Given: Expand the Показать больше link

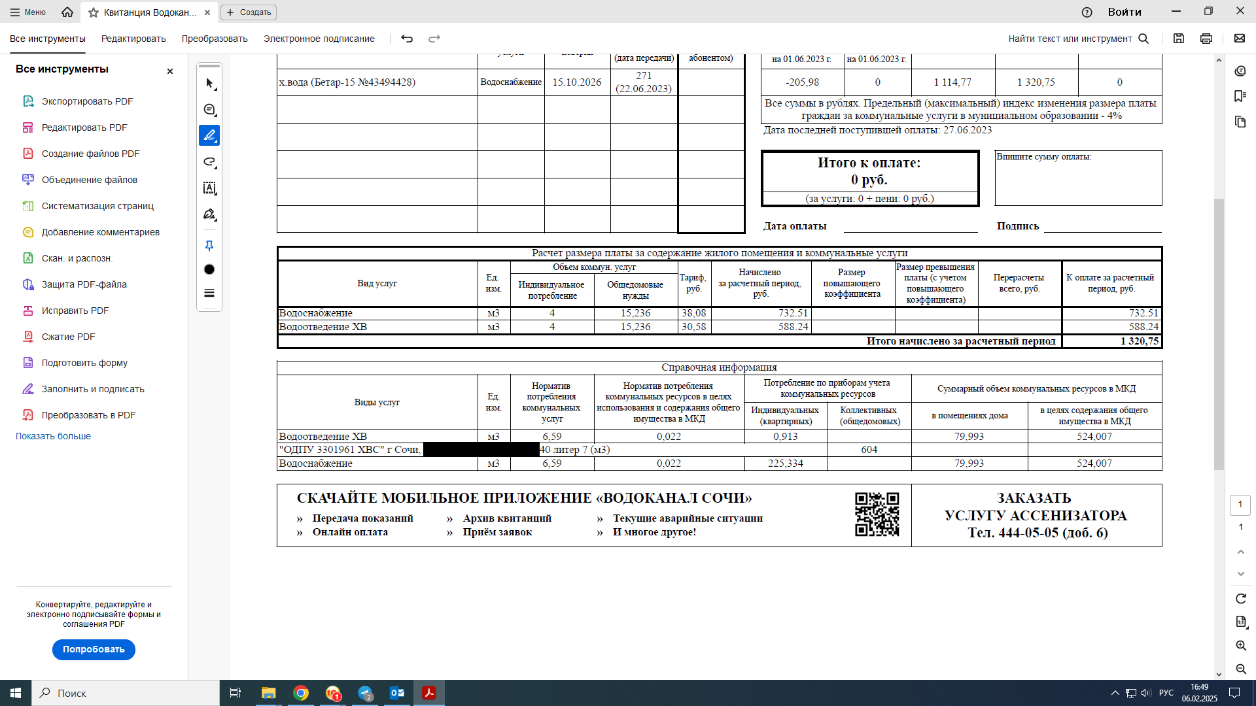Looking at the screenshot, I should (53, 436).
